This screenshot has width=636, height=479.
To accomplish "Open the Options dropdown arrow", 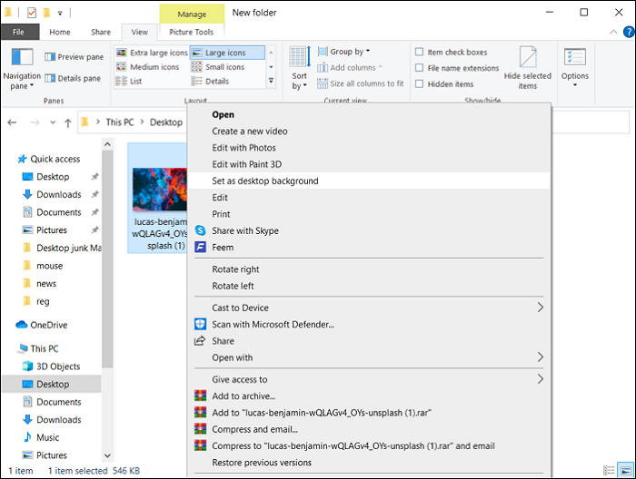I will 575,85.
